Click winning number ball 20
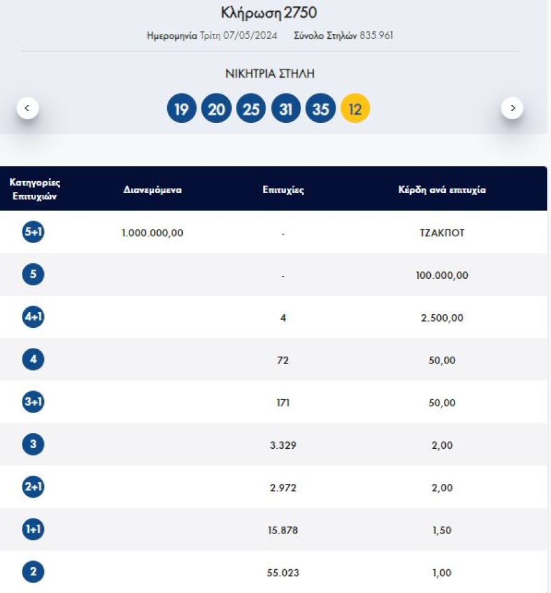Viewport: 551px width, 593px height. [x=216, y=110]
